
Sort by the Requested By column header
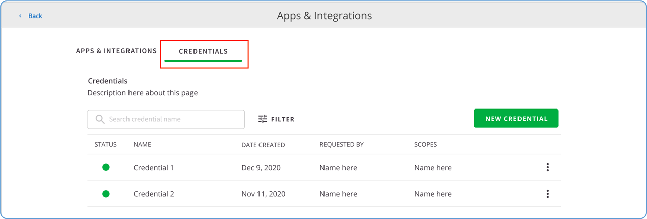tap(341, 145)
